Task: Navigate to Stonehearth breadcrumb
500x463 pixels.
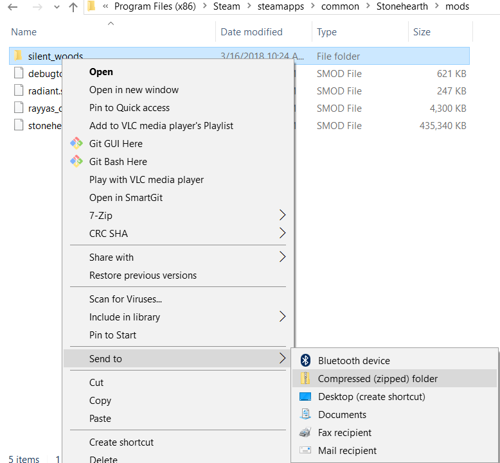Action: [402, 6]
